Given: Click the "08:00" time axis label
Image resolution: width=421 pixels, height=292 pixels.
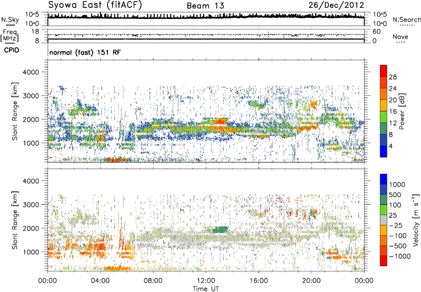Looking at the screenshot, I should point(153,281).
